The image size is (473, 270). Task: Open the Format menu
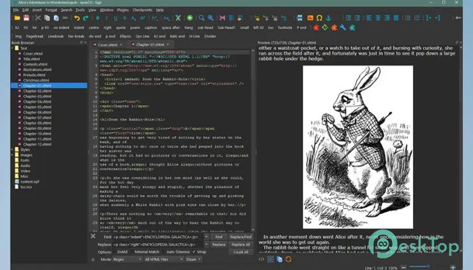coord(51,10)
